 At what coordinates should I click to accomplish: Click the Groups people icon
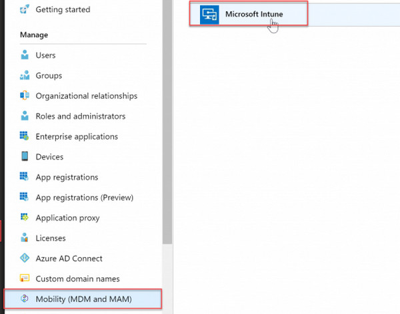pos(25,75)
